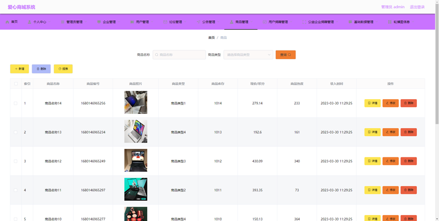
Task: Open 详情 for 商品名称11
Action: [372, 190]
